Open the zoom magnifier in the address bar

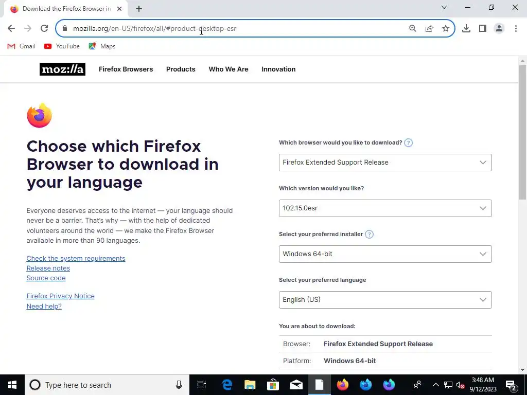click(412, 29)
